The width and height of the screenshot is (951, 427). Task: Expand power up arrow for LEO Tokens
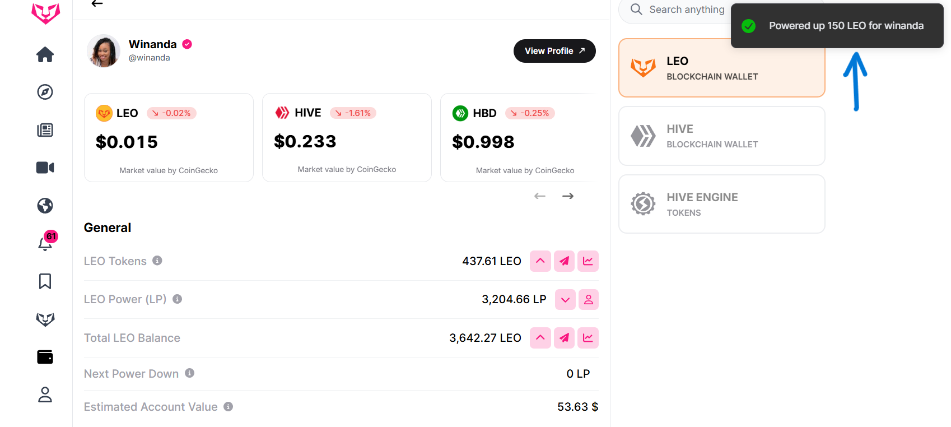pyautogui.click(x=540, y=261)
